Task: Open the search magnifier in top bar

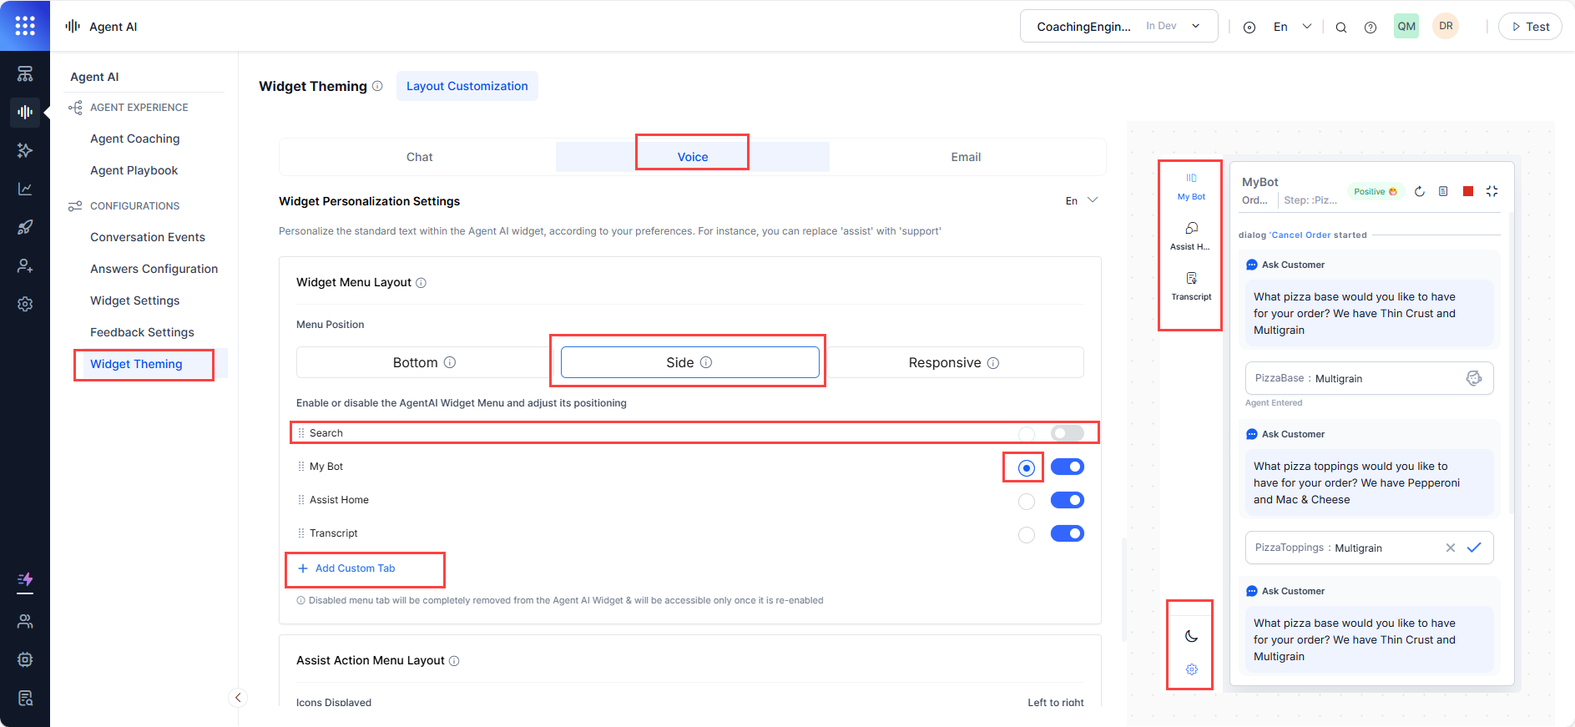Action: coord(1341,27)
